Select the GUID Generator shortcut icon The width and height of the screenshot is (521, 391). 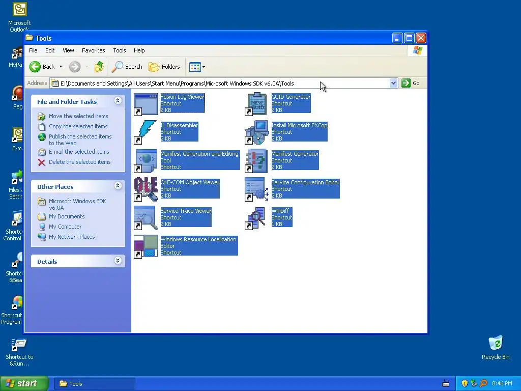256,104
